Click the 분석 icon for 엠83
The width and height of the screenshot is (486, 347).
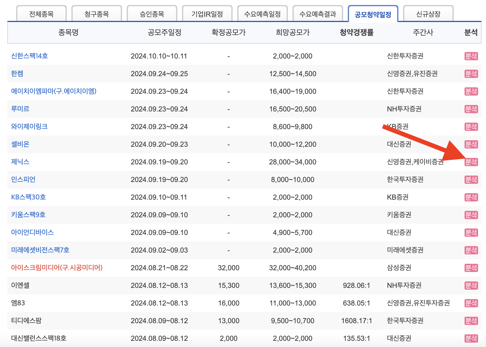471,303
